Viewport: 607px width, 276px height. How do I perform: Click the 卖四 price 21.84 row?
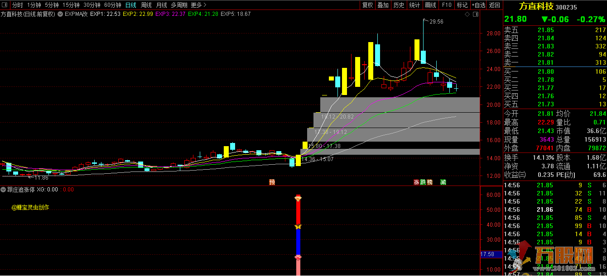(555, 38)
